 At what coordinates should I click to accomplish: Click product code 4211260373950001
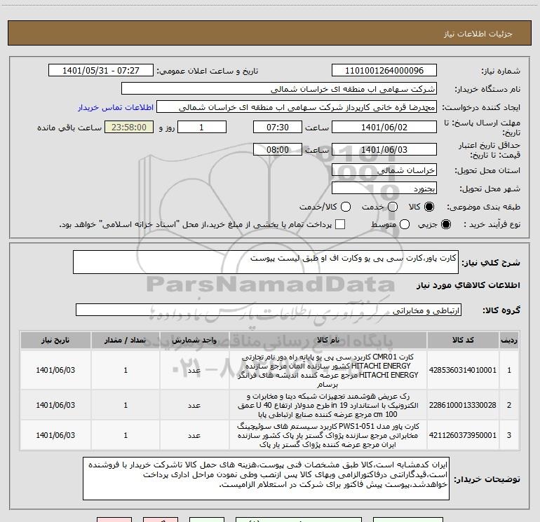tap(463, 435)
